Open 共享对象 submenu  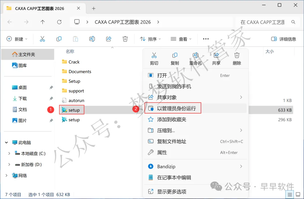point(196,97)
